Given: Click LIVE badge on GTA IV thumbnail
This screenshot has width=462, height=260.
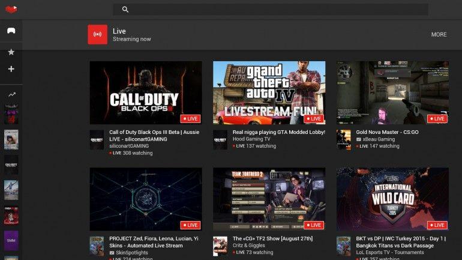Looking at the screenshot, I should pyautogui.click(x=314, y=119).
